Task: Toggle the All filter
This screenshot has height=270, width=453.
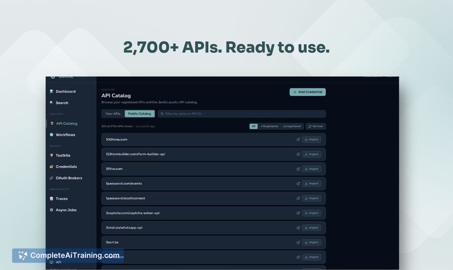Action: point(254,127)
